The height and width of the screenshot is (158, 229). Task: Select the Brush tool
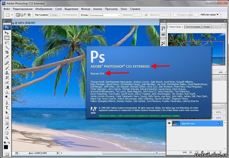pyautogui.click(x=7, y=68)
